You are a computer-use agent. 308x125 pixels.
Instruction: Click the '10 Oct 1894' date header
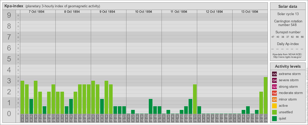(144, 12)
